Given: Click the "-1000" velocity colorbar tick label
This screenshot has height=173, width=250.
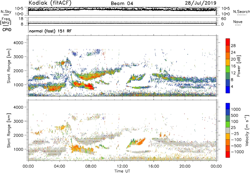Looking at the screenshot, I should (x=237, y=152).
